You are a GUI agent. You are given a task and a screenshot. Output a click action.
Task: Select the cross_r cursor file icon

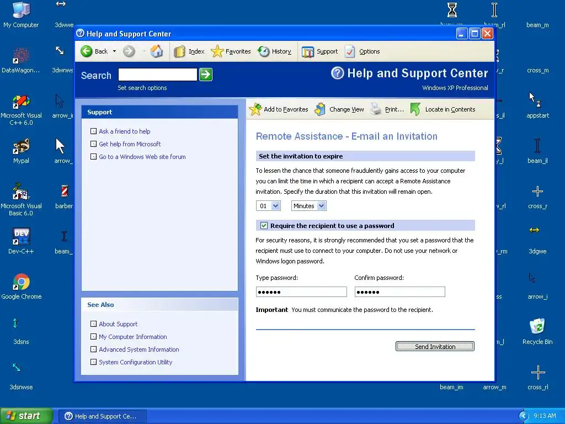pos(537,196)
